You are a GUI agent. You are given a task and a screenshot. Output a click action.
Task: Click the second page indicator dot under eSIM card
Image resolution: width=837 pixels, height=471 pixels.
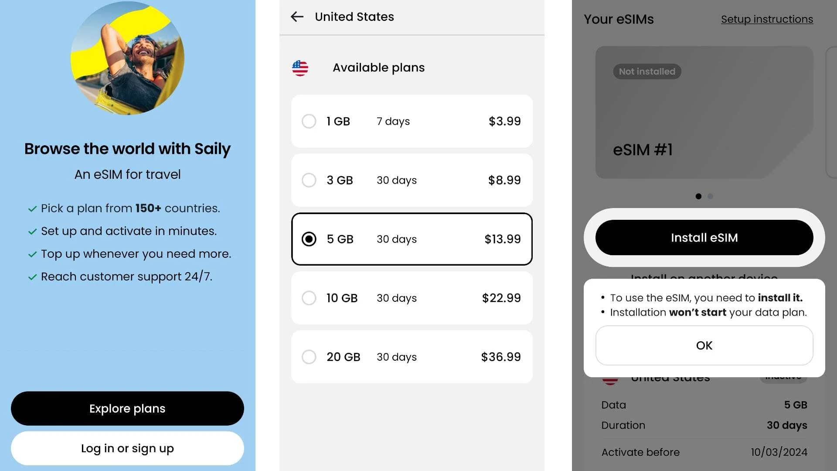tap(710, 196)
